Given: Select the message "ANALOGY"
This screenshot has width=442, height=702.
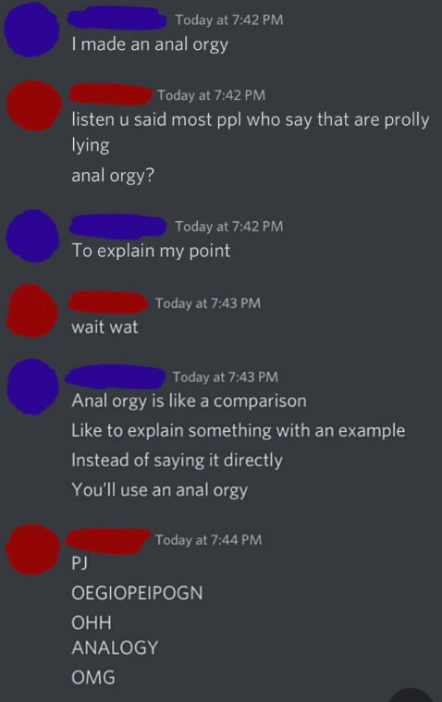Looking at the screenshot, I should (115, 647).
